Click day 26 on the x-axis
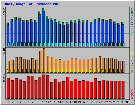This screenshot has width=135, height=105. click(x=107, y=102)
